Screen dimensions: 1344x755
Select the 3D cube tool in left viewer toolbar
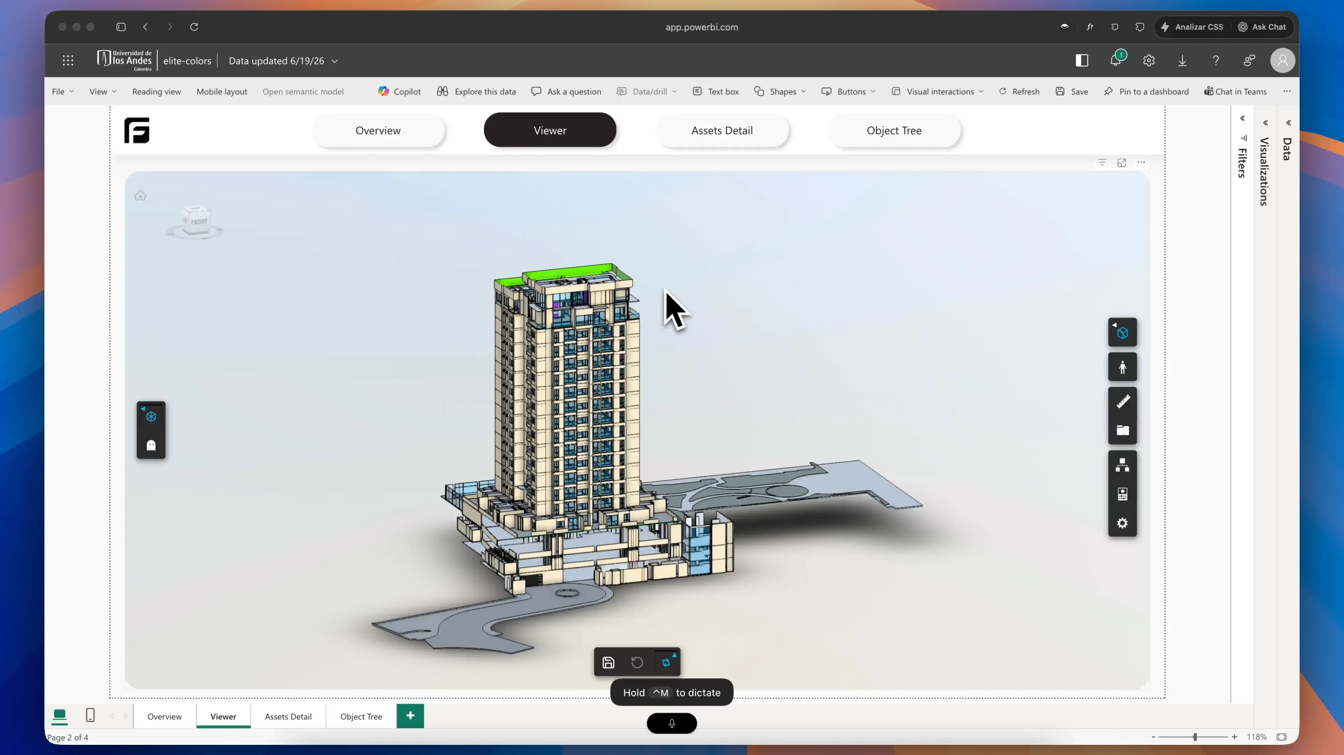click(x=151, y=417)
